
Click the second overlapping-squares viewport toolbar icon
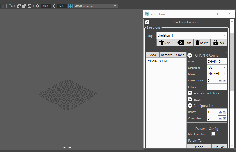(x=24, y=6)
